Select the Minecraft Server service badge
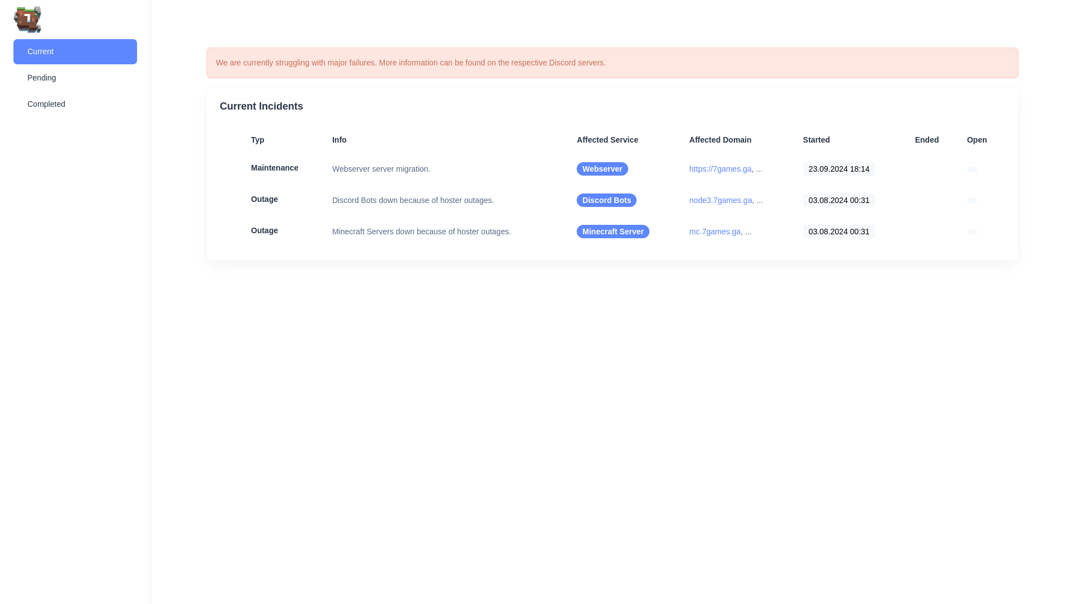This screenshot has width=1074, height=604. pos(613,232)
